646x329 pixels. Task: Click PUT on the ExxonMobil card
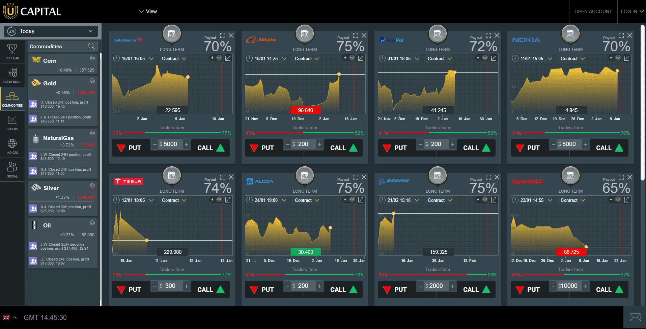[x=528, y=290]
